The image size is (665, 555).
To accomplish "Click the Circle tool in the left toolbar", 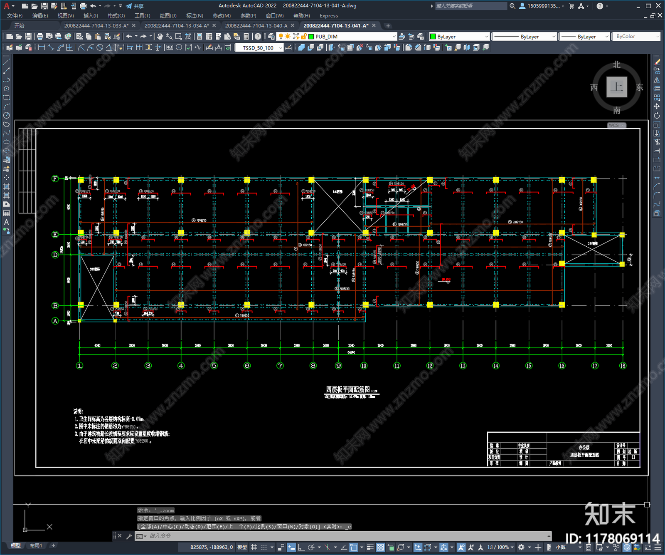I will [6, 115].
